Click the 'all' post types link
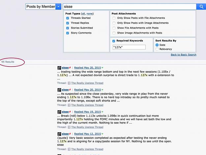This screenshot has width=206, height=155. click(83, 13)
